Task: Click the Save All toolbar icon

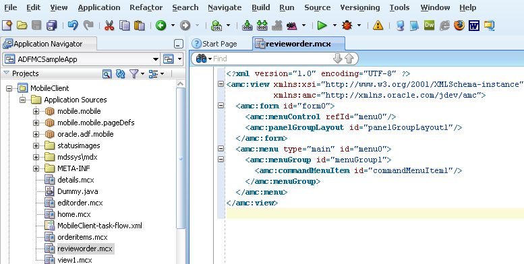Action: (x=51, y=26)
